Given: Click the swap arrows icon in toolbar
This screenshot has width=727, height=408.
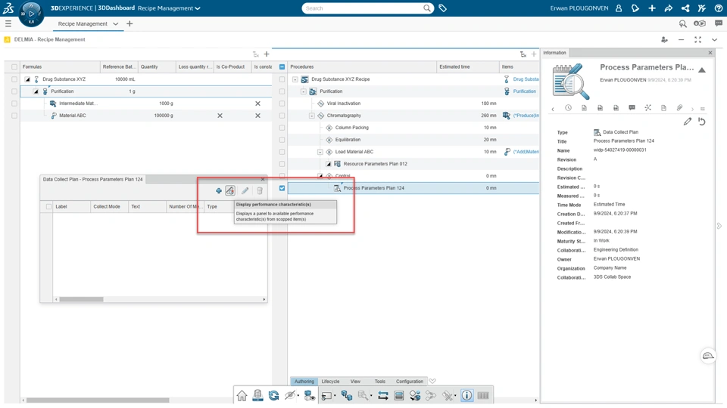Looking at the screenshot, I should pyautogui.click(x=383, y=395).
